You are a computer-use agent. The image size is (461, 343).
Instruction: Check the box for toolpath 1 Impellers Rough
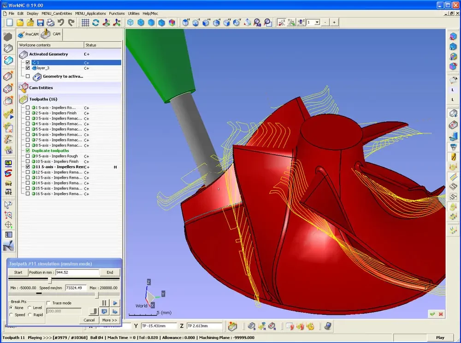(28, 108)
